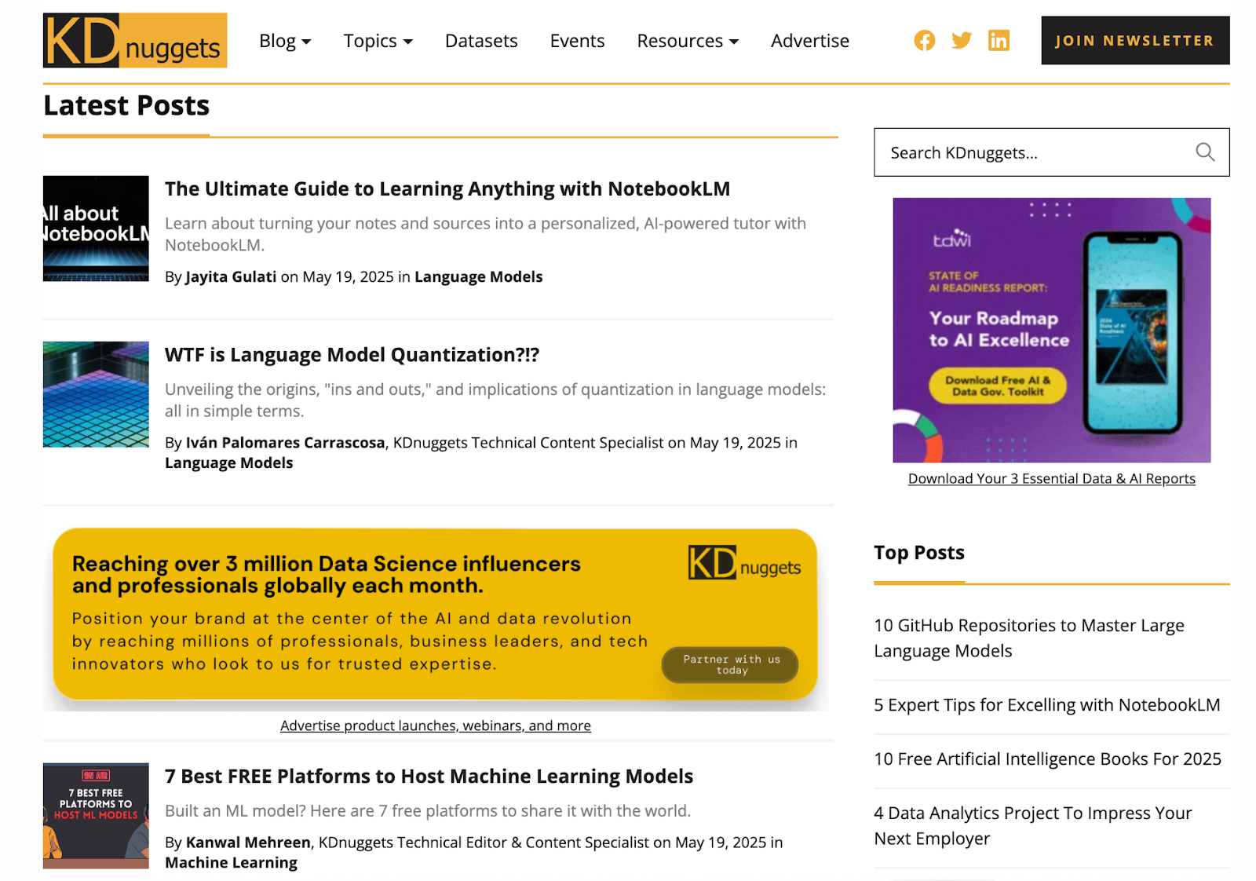
Task: Open the Twitter icon in header
Action: (961, 41)
